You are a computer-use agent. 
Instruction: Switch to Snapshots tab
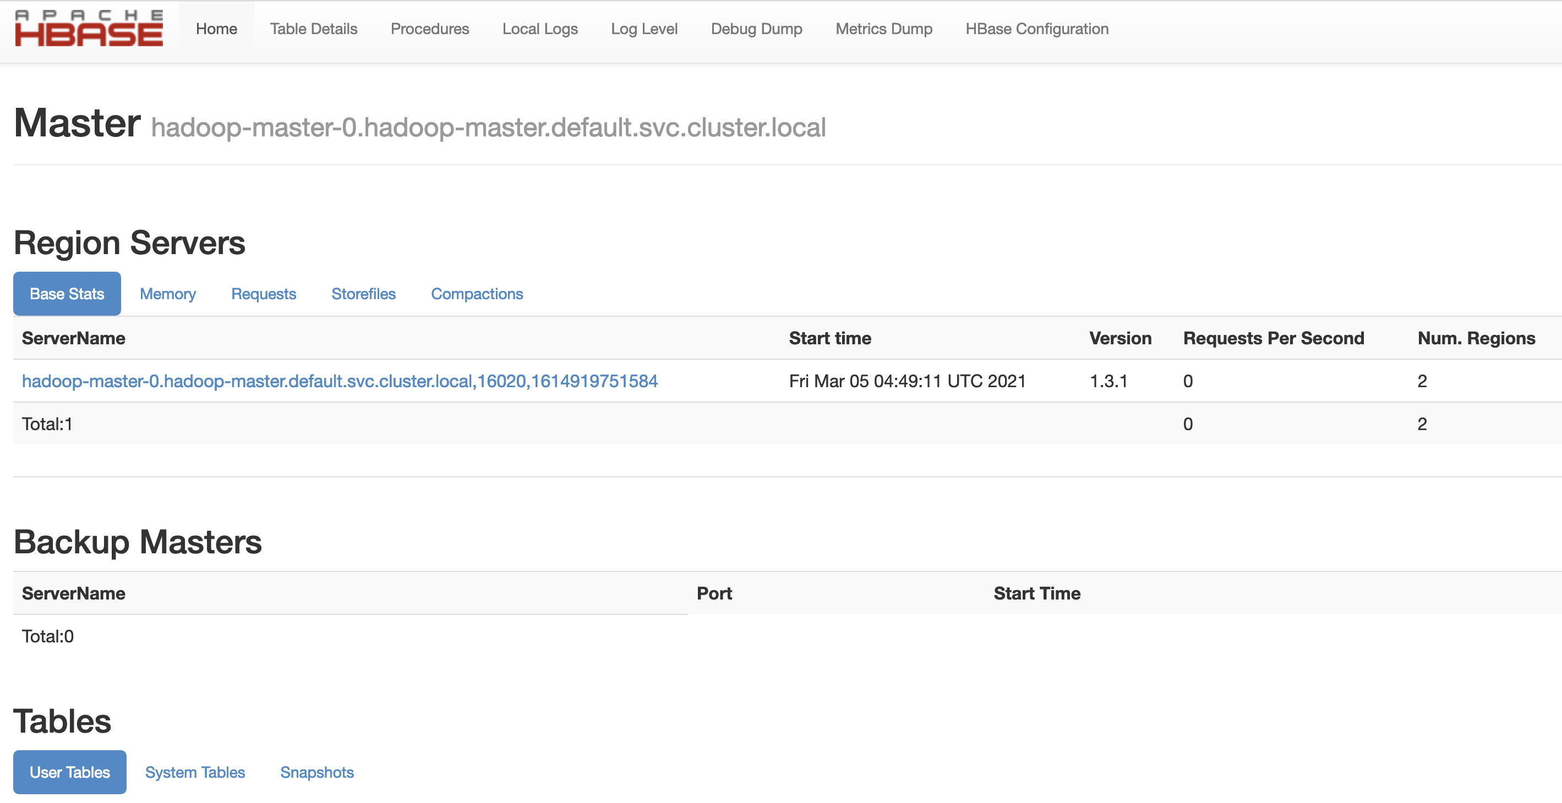pos(316,772)
